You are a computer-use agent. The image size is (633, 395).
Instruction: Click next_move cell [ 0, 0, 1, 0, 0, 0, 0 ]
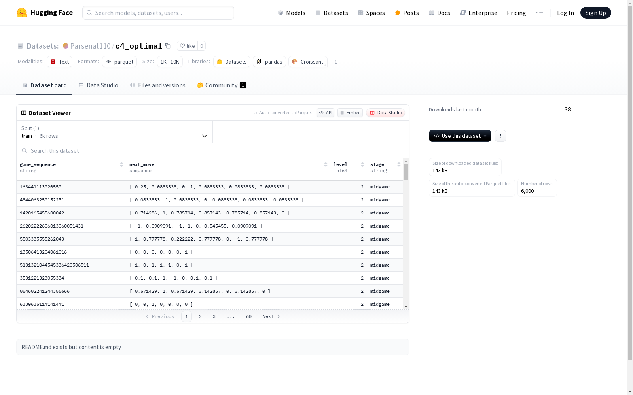[228, 304]
